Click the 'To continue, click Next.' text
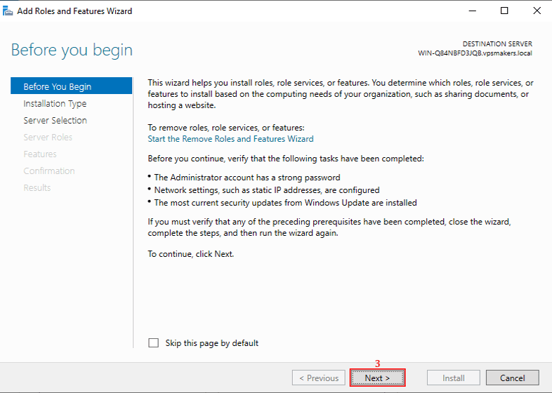Image resolution: width=552 pixels, height=393 pixels. [191, 254]
